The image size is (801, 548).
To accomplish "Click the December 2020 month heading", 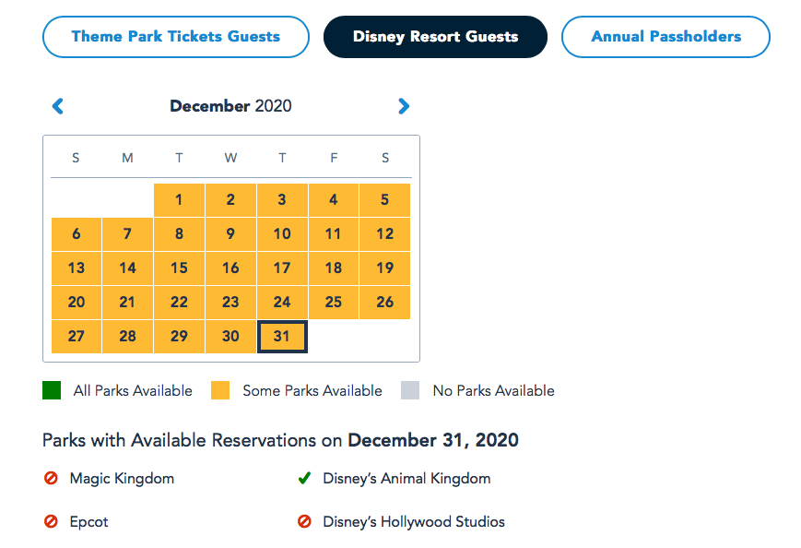I will click(230, 106).
